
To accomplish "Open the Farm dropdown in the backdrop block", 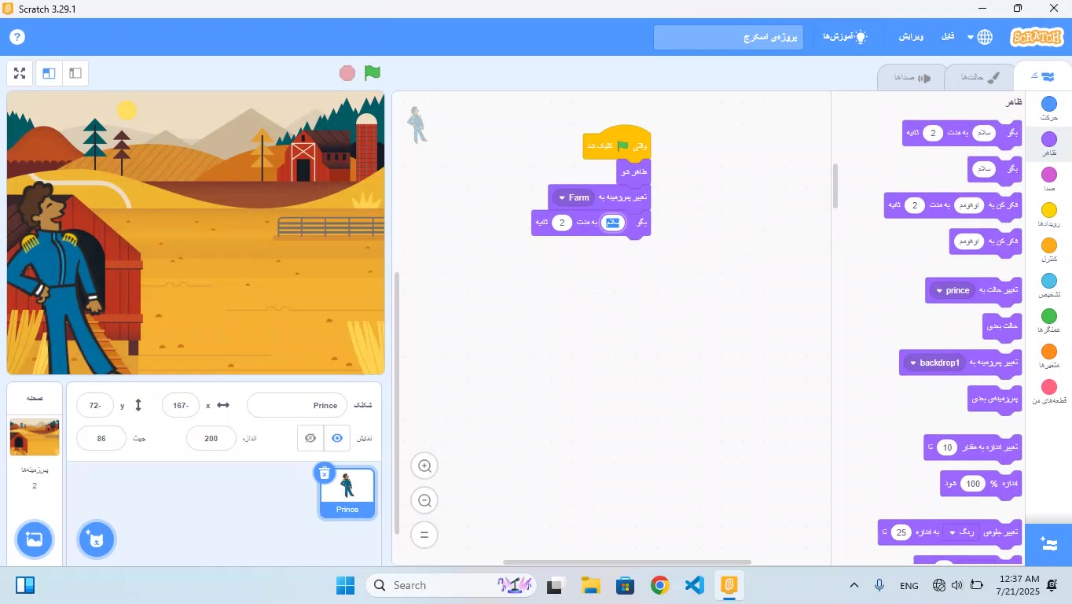I will pyautogui.click(x=574, y=197).
